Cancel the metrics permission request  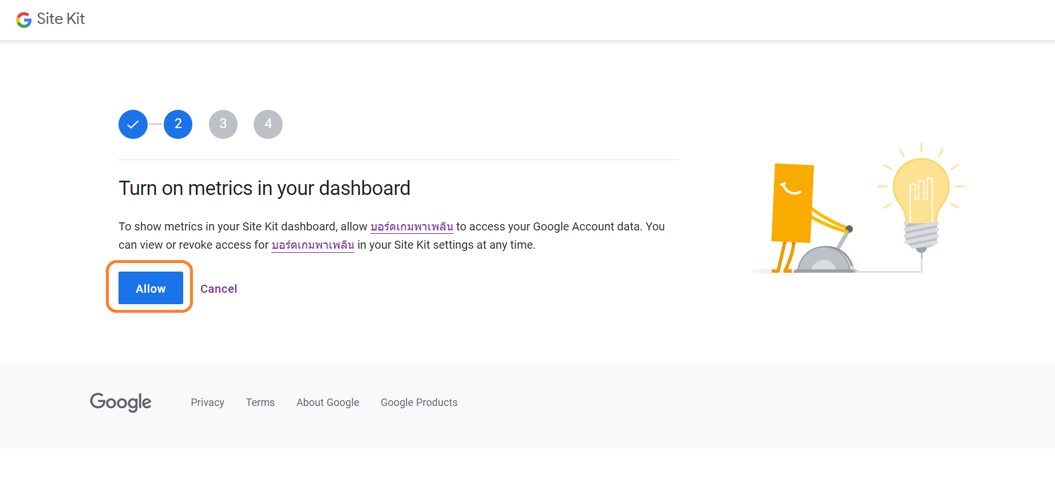pos(219,289)
